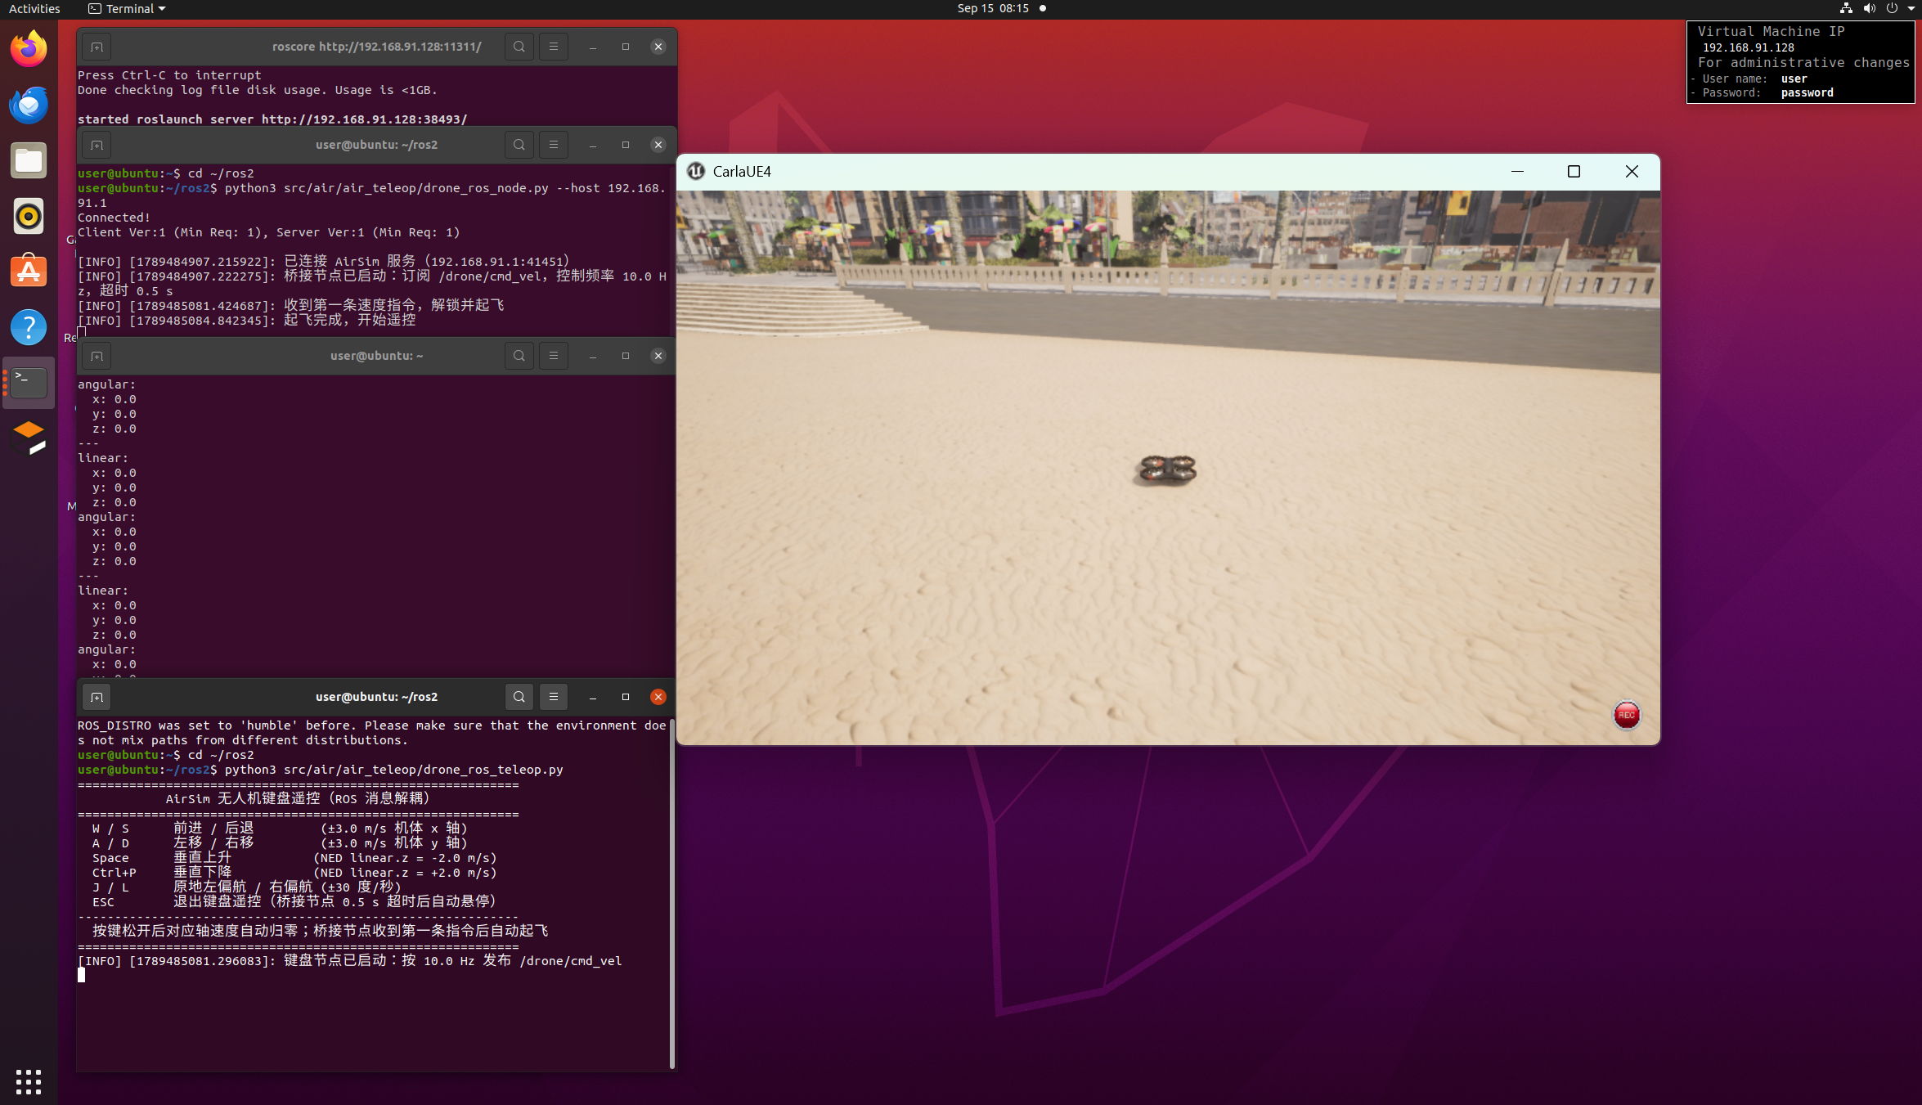Show Applications grid in the dock
The height and width of the screenshot is (1105, 1922).
[29, 1081]
